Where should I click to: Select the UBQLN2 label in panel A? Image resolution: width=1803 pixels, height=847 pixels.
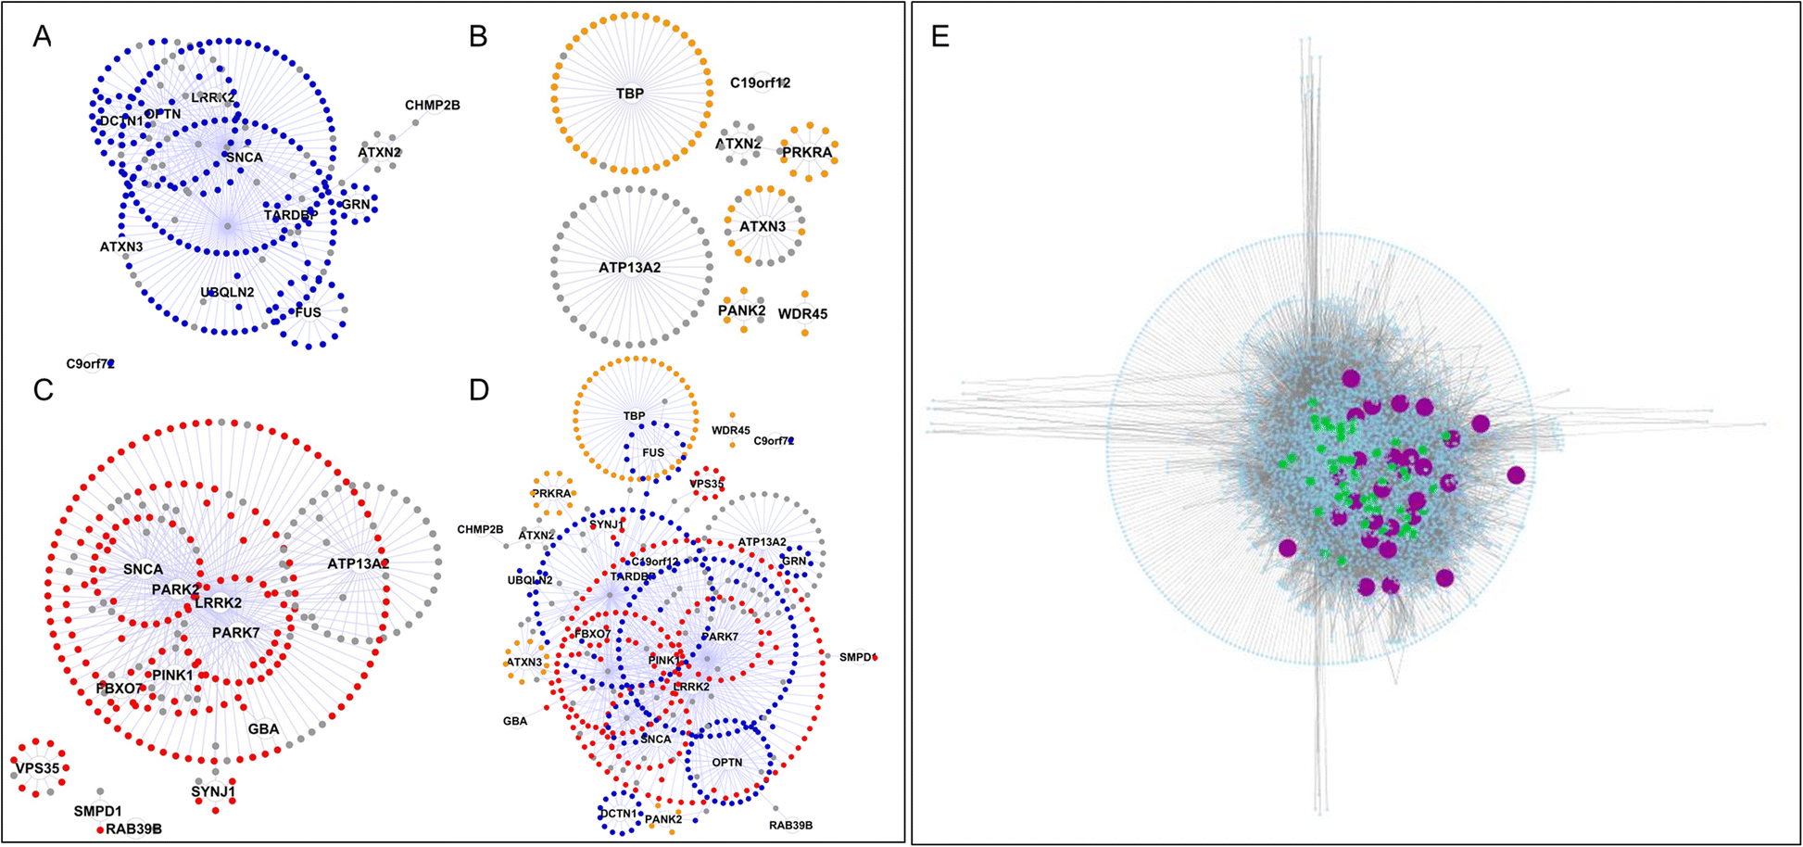click(x=228, y=293)
